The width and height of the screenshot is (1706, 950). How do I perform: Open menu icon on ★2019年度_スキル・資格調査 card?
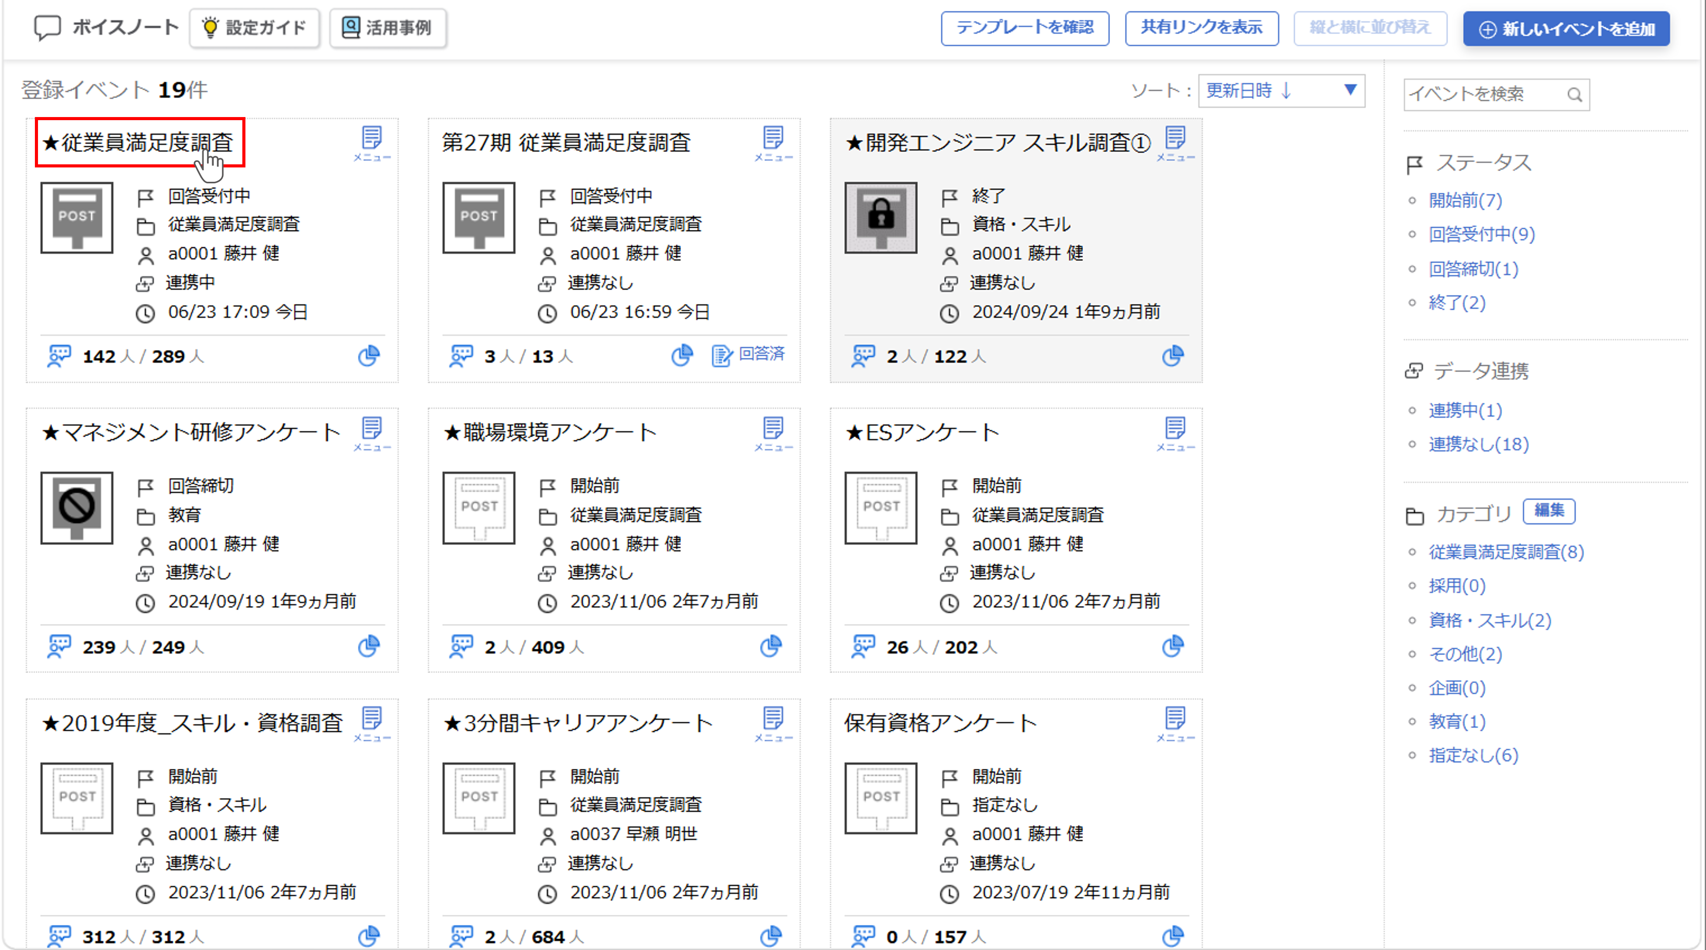click(371, 724)
